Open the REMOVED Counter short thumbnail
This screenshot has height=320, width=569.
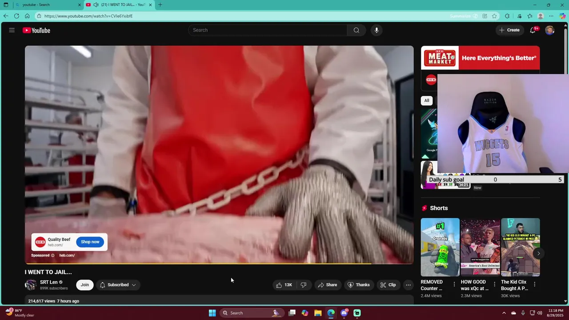(440, 247)
